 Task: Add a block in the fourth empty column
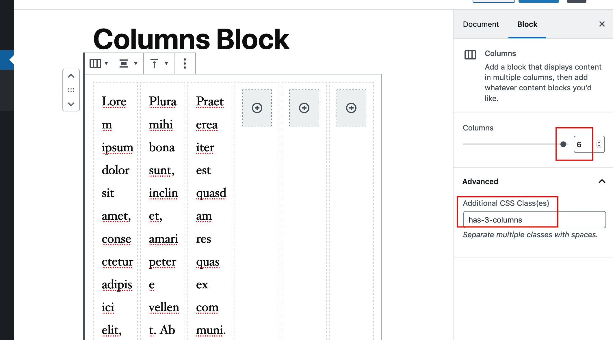[x=257, y=108]
